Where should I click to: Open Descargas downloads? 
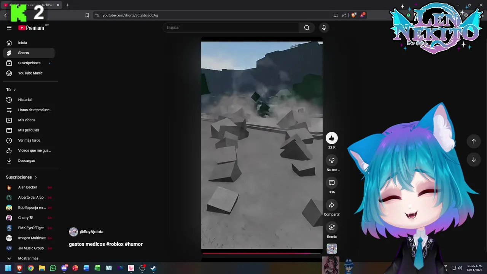tap(29, 161)
